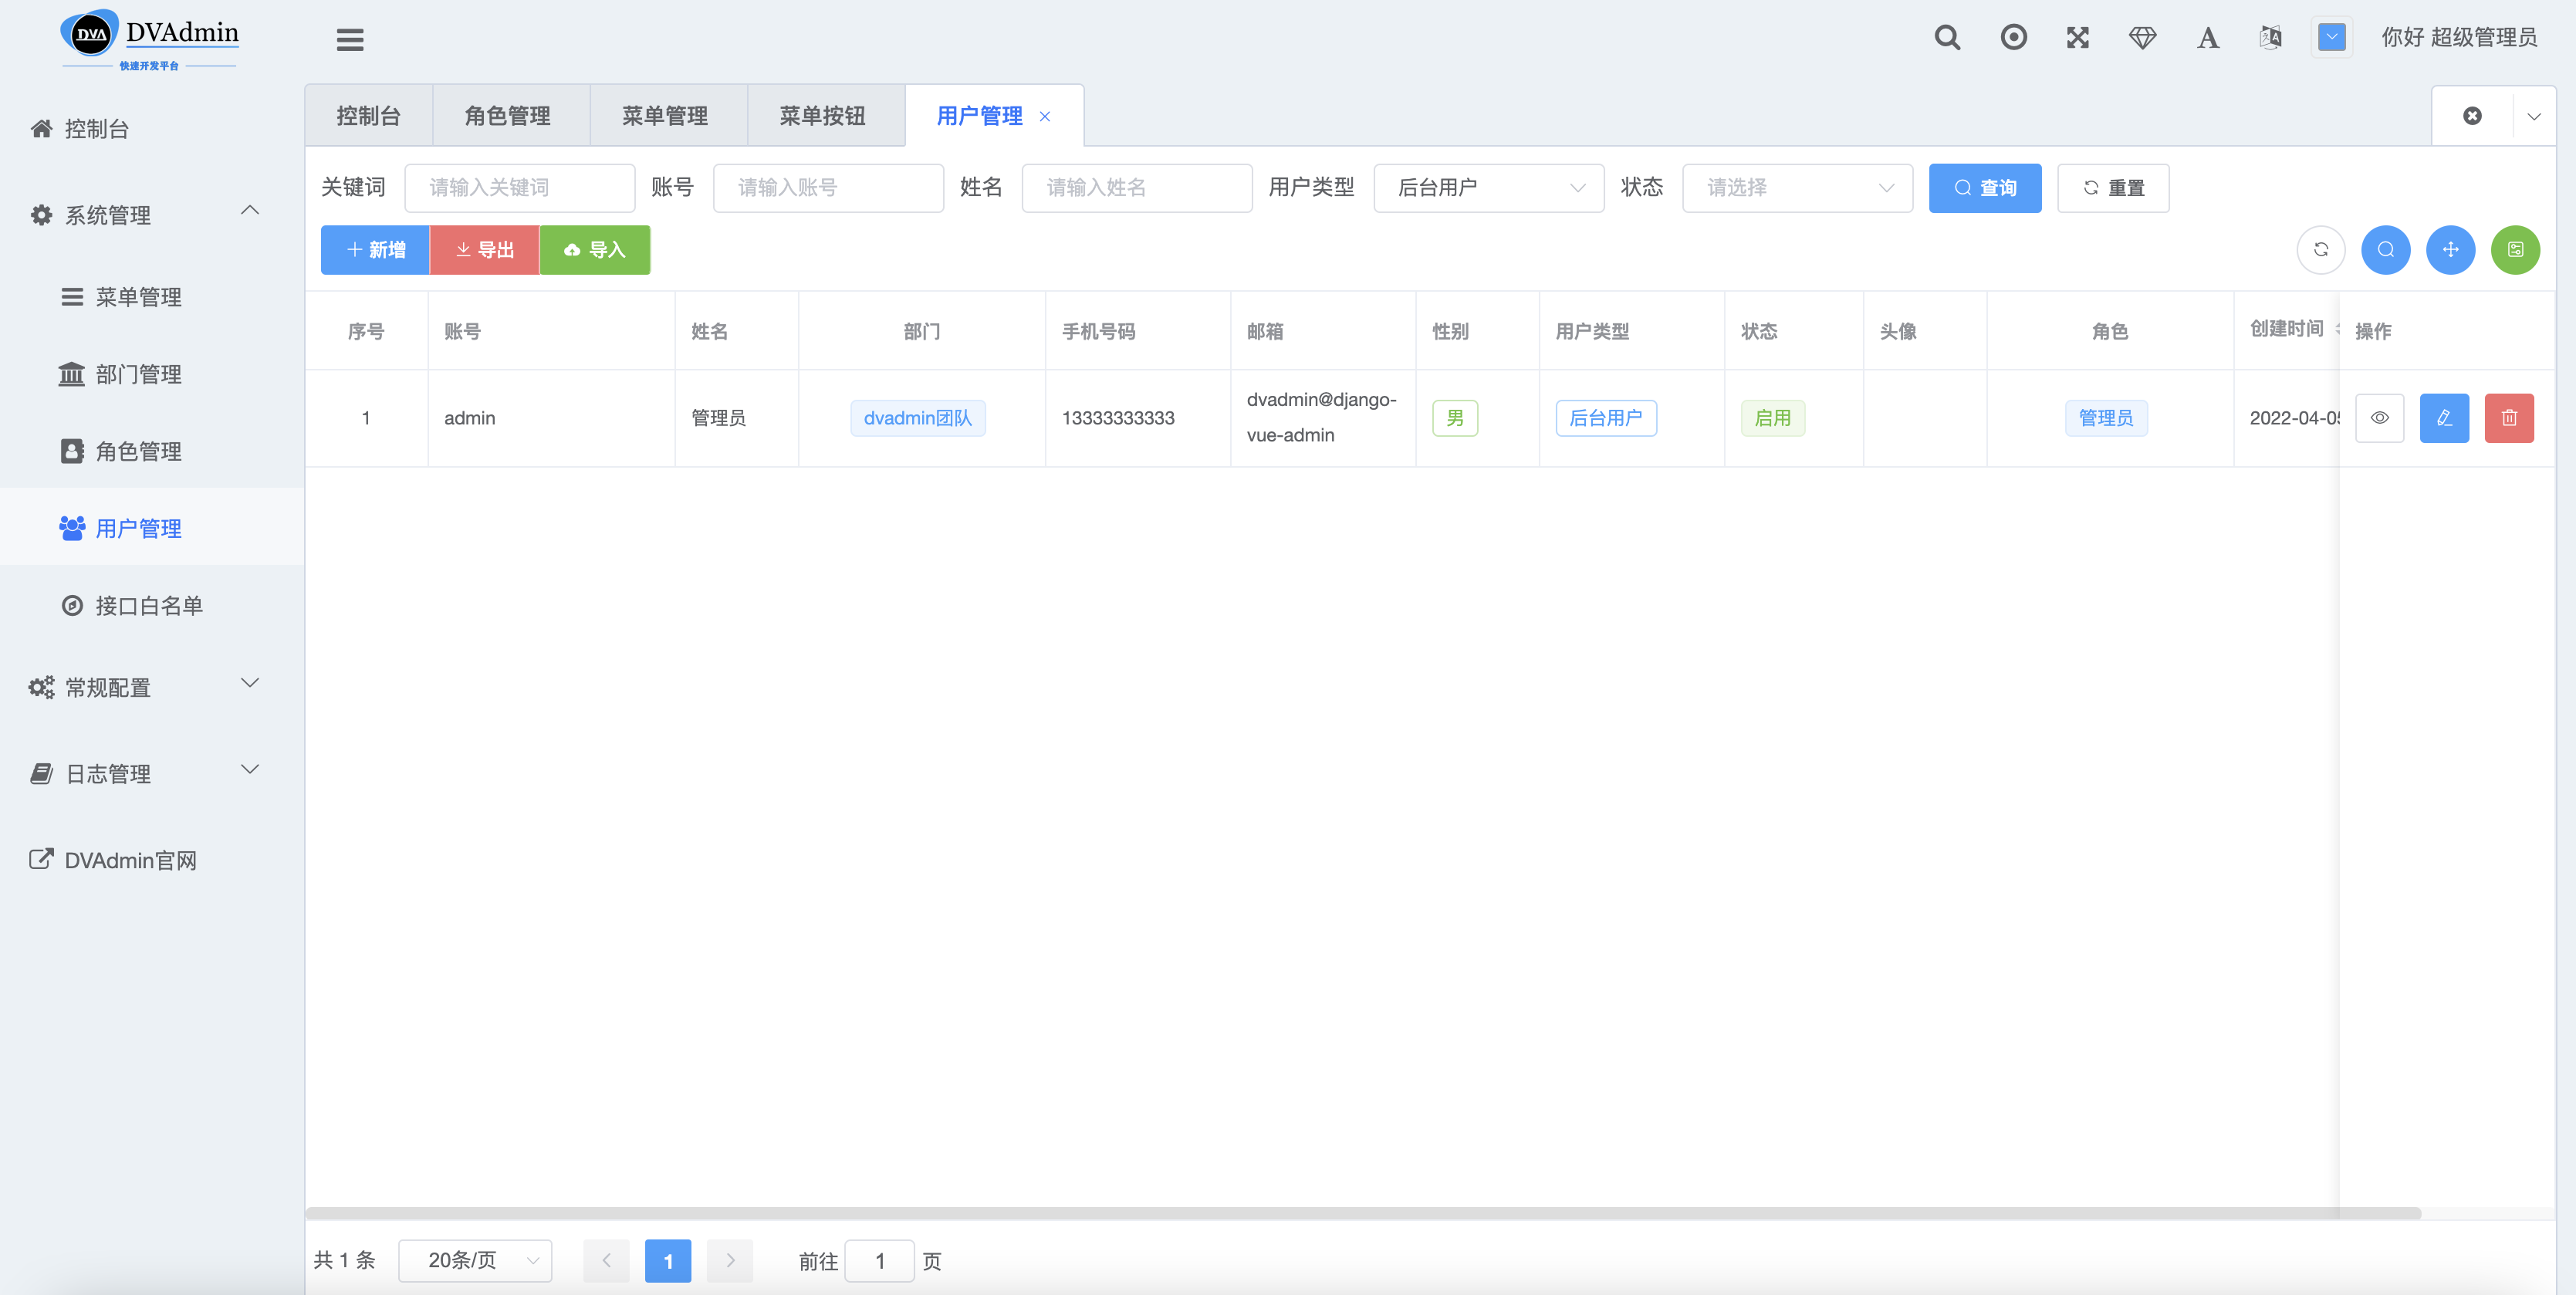Open 部门管理 in the sidebar menu

[x=138, y=374]
